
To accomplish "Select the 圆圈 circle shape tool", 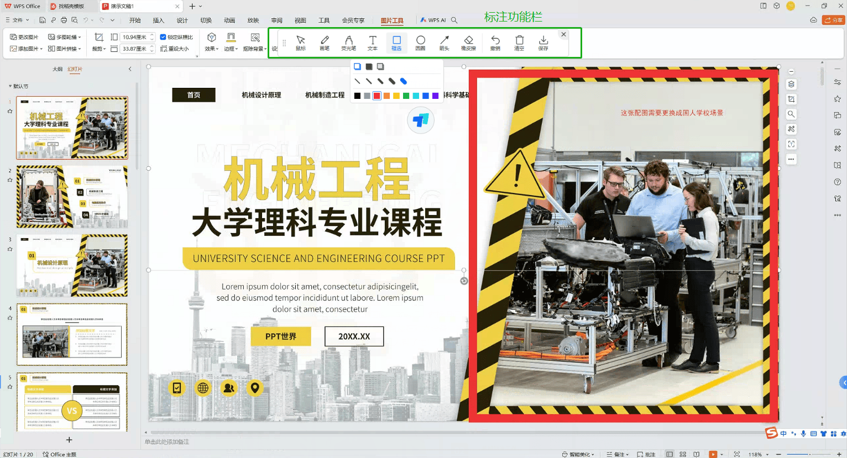I will coord(420,43).
